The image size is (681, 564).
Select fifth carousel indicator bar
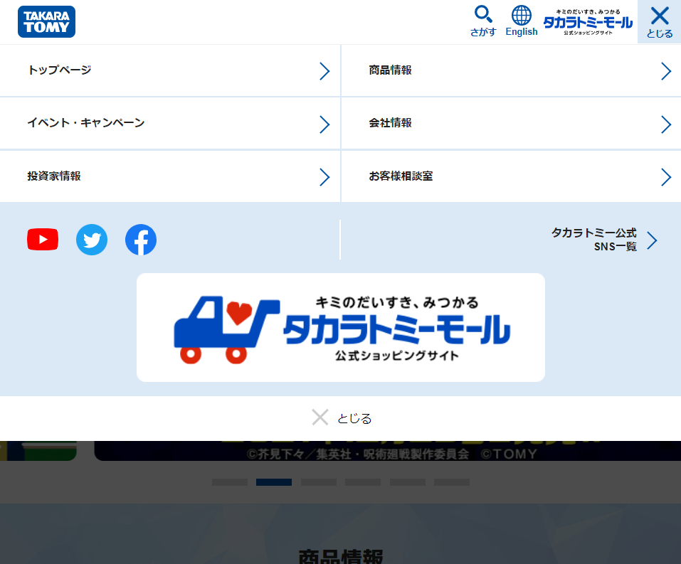pos(408,482)
